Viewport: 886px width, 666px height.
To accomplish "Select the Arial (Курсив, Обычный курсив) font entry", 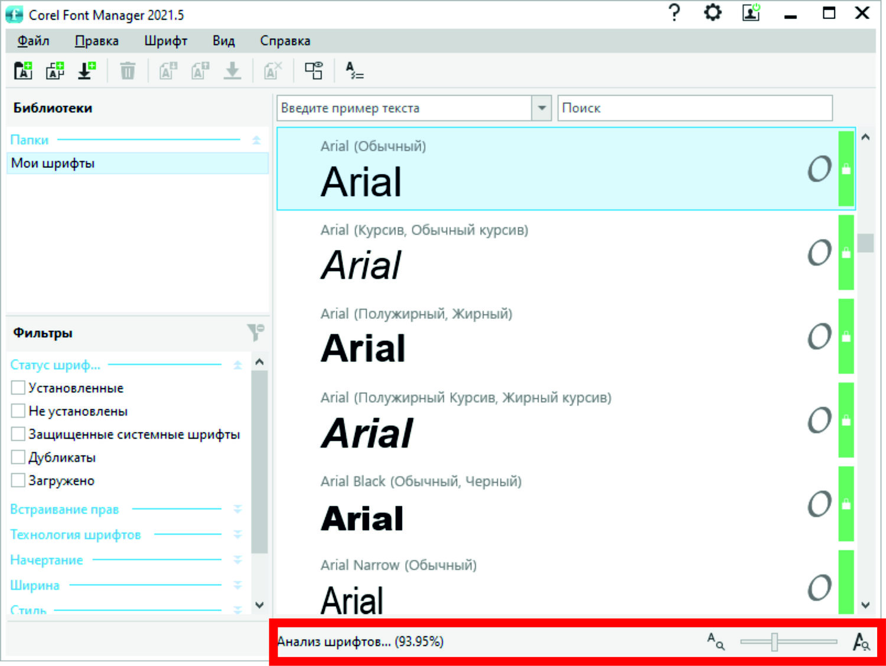I will [x=566, y=253].
